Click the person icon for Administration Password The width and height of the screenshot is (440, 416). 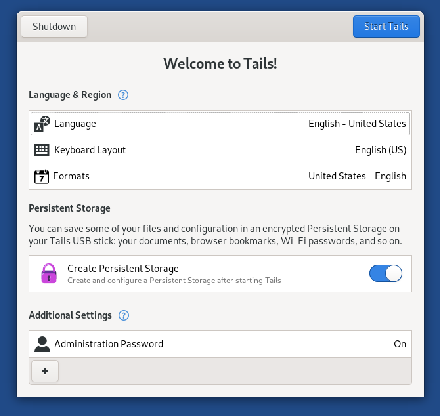point(42,344)
